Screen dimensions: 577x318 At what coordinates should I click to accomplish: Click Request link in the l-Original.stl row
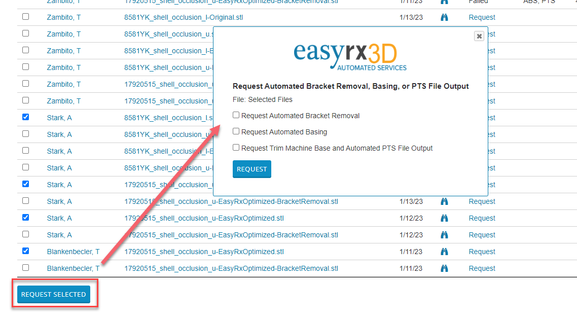click(482, 17)
